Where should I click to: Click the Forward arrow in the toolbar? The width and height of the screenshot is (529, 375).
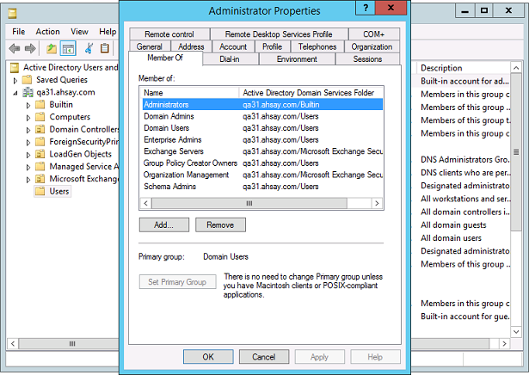(30, 48)
